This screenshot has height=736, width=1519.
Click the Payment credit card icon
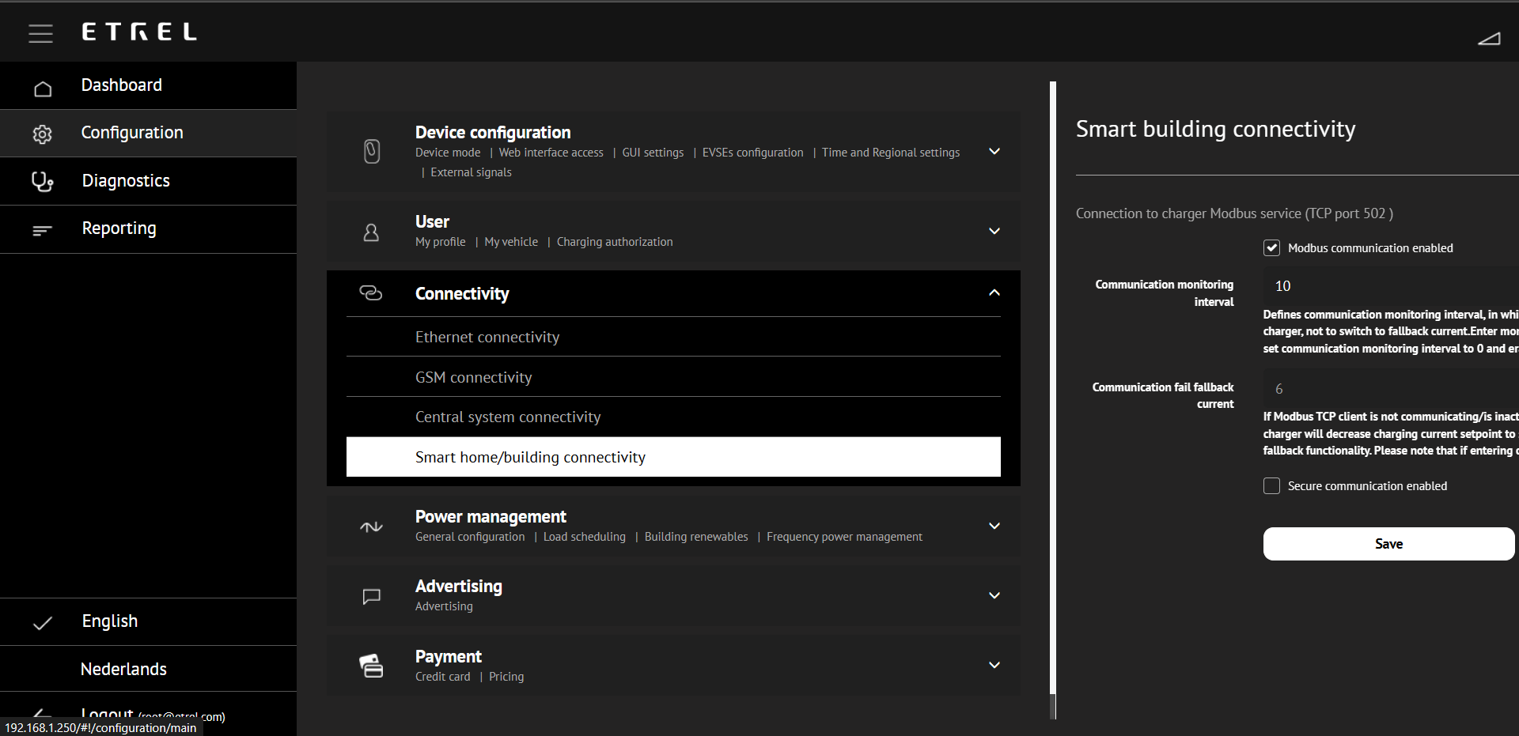click(x=371, y=666)
